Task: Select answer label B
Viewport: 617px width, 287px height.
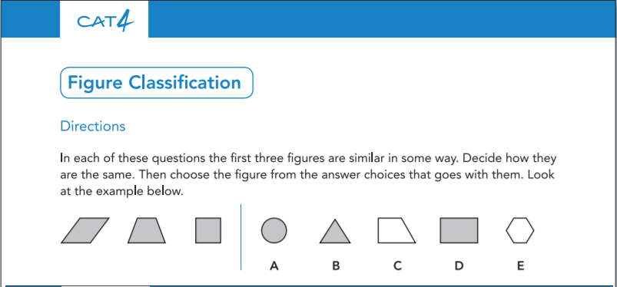Action: point(336,266)
